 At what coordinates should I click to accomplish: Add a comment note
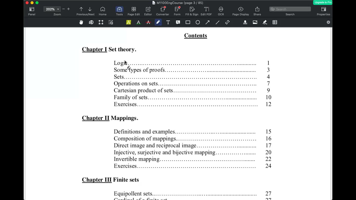coord(178,22)
